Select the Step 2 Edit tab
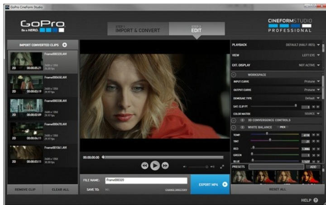Screen dimensions: 326x205 pos(196,29)
